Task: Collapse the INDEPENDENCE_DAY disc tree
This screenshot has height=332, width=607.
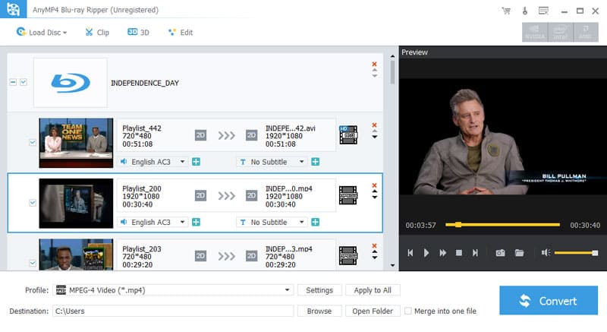Action: tap(13, 82)
